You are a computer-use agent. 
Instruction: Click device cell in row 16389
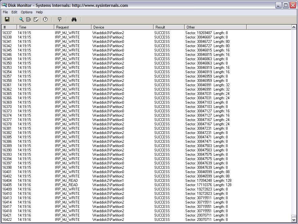coord(108,146)
